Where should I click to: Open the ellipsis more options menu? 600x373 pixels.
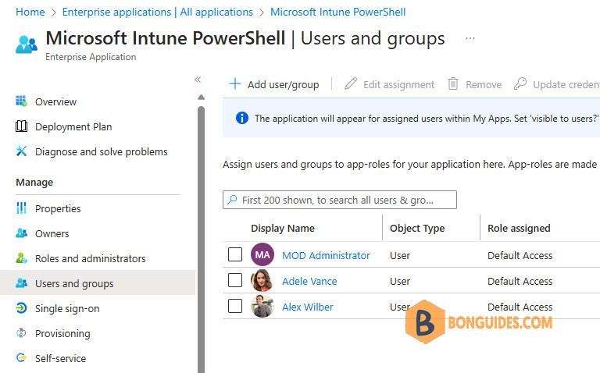point(470,38)
